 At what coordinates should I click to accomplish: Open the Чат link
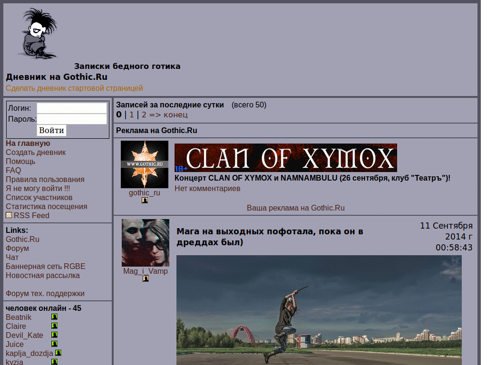click(x=12, y=257)
